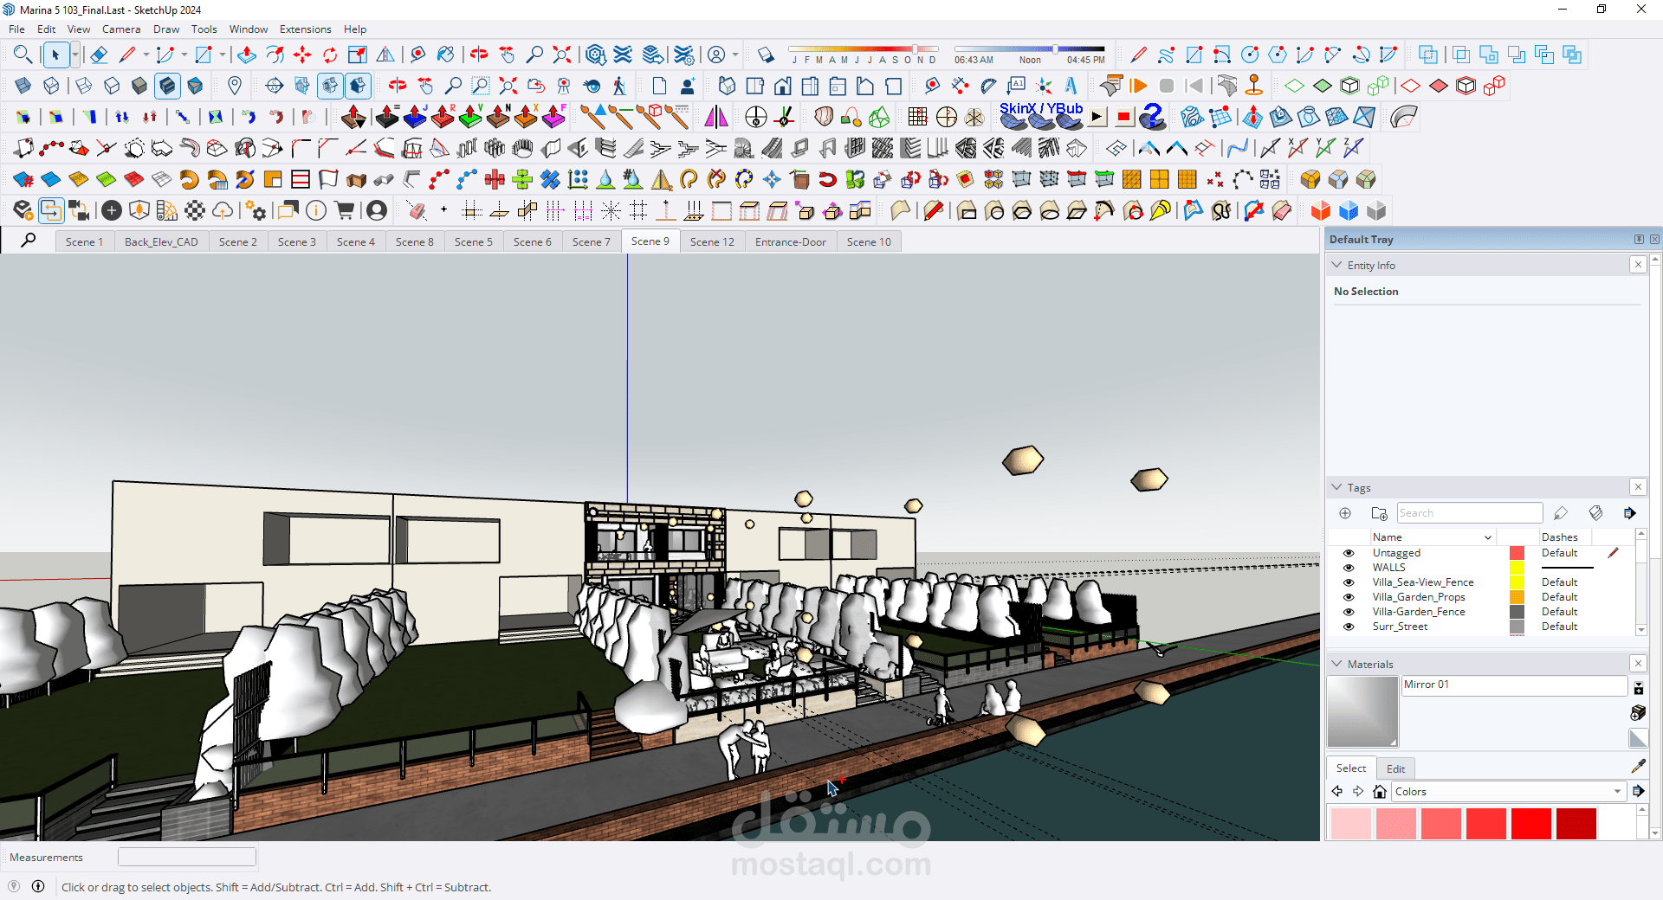This screenshot has width=1663, height=900.
Task: Switch to the Entrance-Door scene tab
Action: (791, 242)
